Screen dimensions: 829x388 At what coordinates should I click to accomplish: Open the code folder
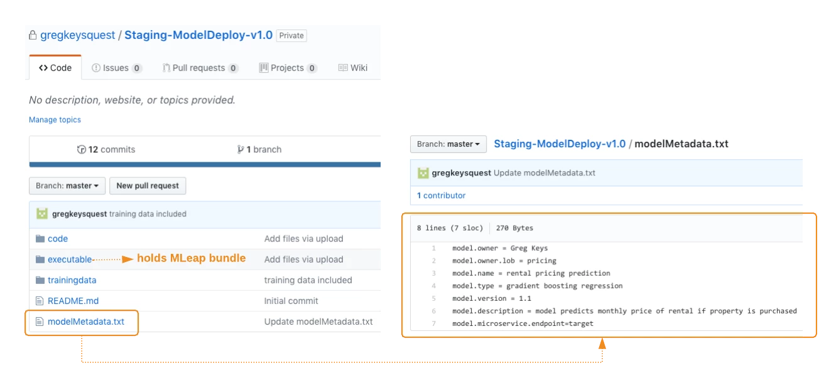pyautogui.click(x=58, y=239)
